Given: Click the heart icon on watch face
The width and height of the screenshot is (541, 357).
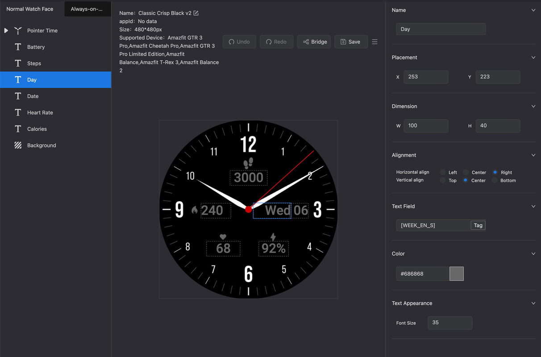Looking at the screenshot, I should pyautogui.click(x=223, y=237).
